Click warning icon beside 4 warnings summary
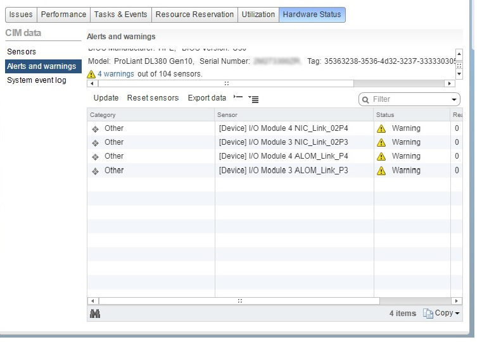This screenshot has height=342, width=482. (x=91, y=74)
